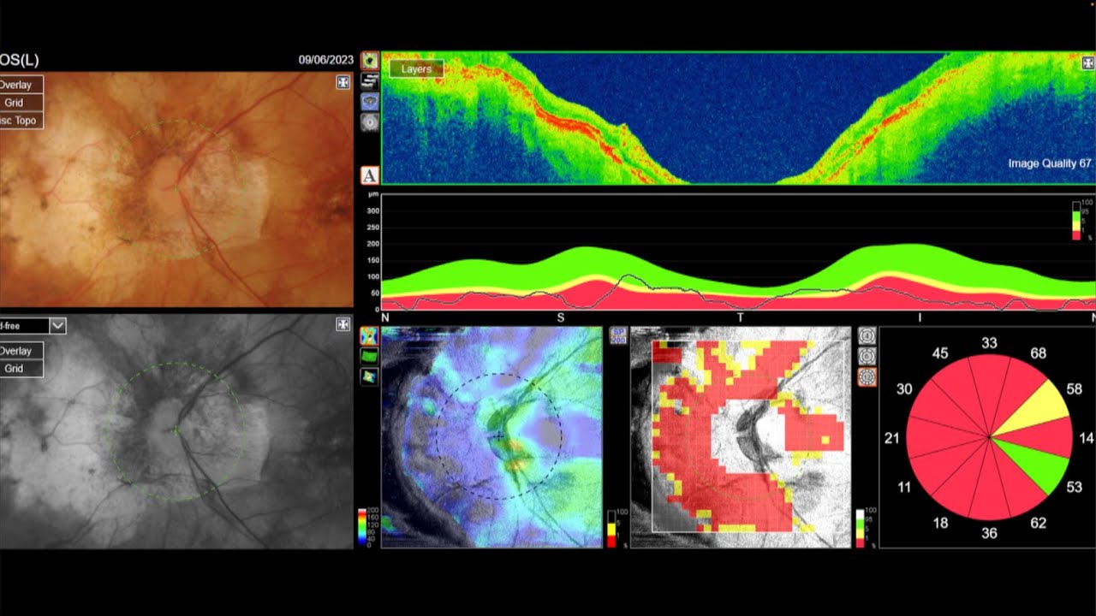
Task: Click the 'Image Quality 67' text
Action: point(1050,163)
